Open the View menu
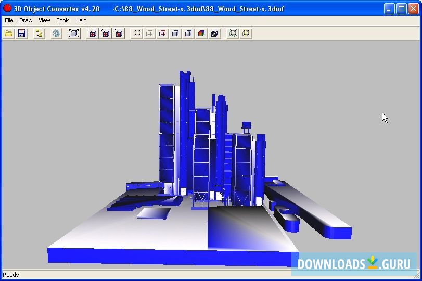The height and width of the screenshot is (281, 422). (x=44, y=20)
